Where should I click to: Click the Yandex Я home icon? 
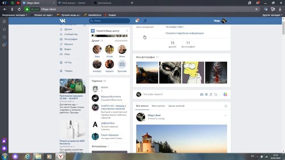[x=12, y=9]
